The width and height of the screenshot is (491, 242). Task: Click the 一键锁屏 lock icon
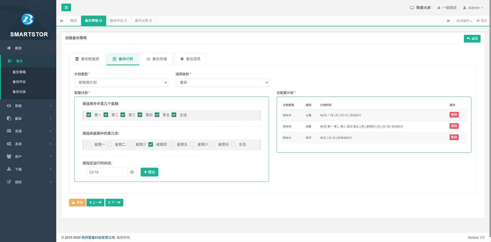pyautogui.click(x=439, y=8)
